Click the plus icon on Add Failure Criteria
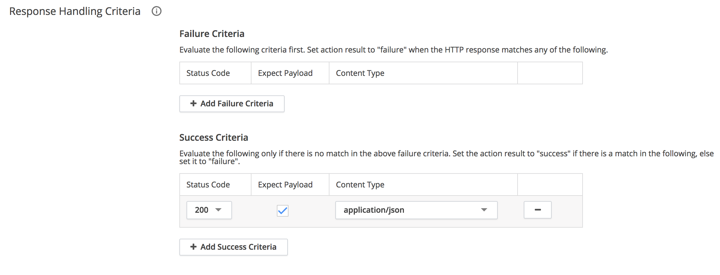This screenshot has width=720, height=275. (x=193, y=103)
